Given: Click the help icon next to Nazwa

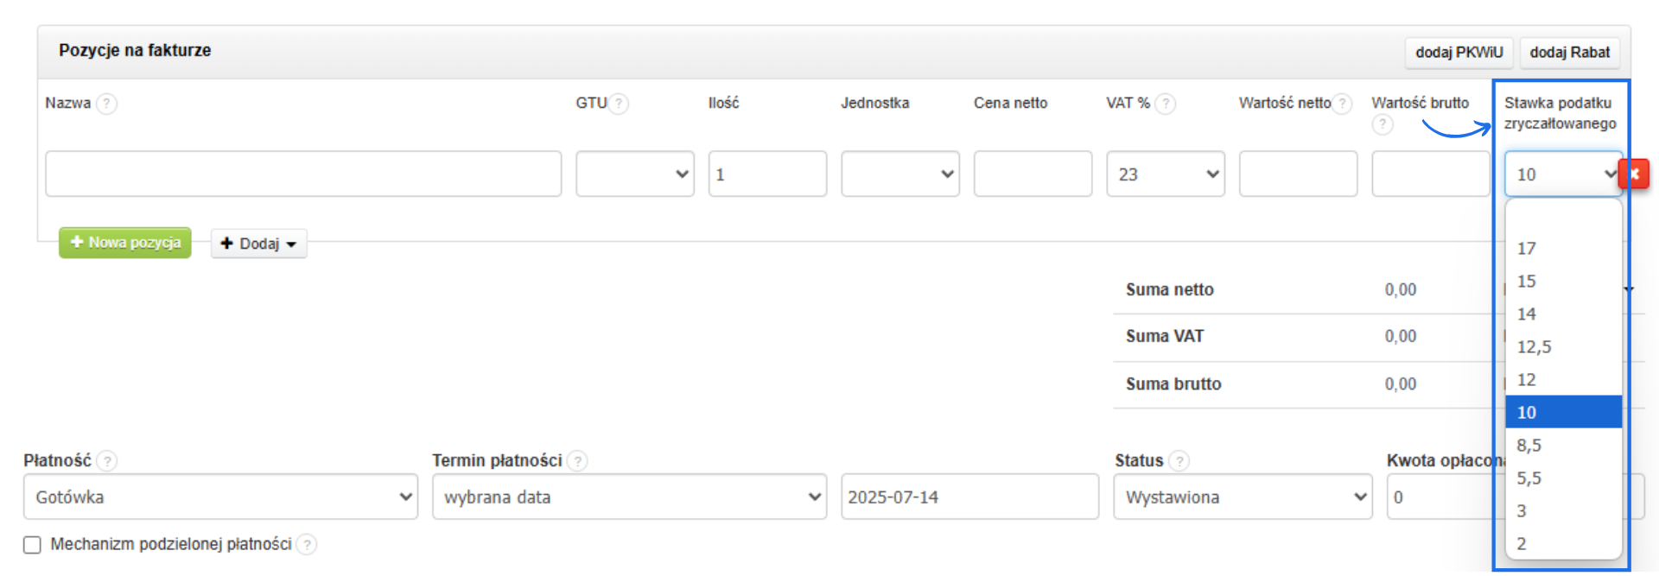Looking at the screenshot, I should [106, 104].
